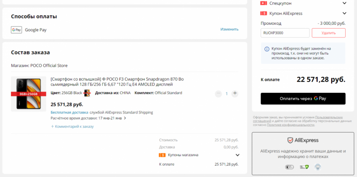Increase quantity with the plus button
The image size is (357, 177).
tap(235, 93)
